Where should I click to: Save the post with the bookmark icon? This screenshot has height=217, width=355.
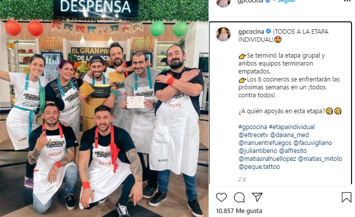[347, 197]
